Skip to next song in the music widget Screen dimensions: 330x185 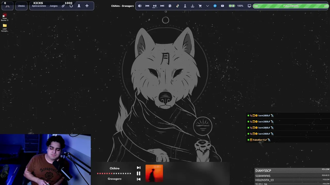[x=138, y=168]
